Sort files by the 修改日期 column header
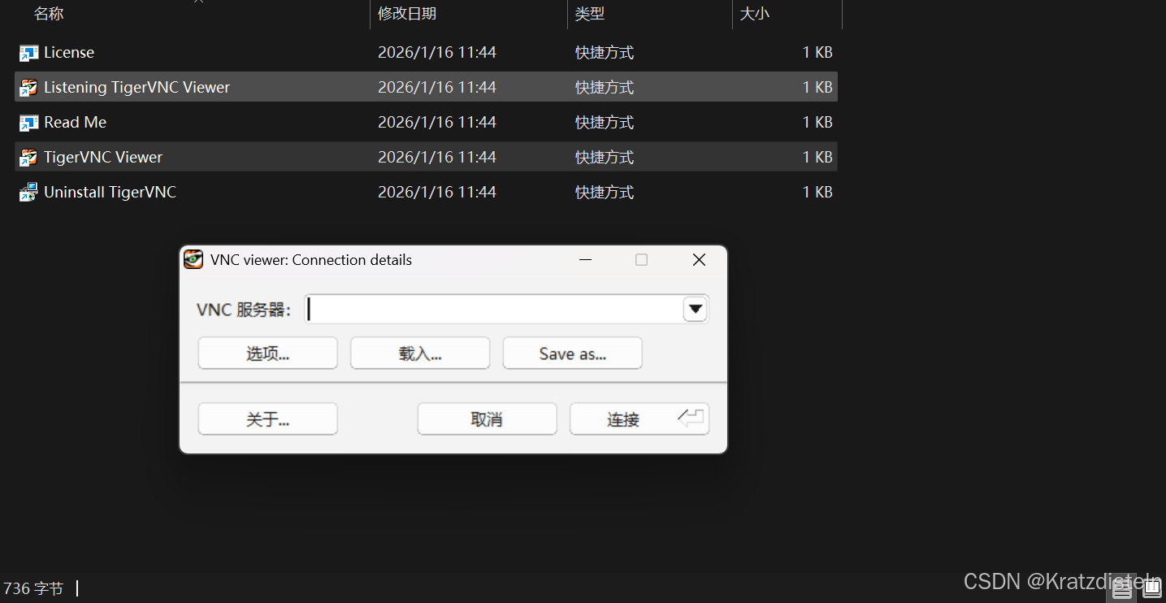 (x=407, y=14)
